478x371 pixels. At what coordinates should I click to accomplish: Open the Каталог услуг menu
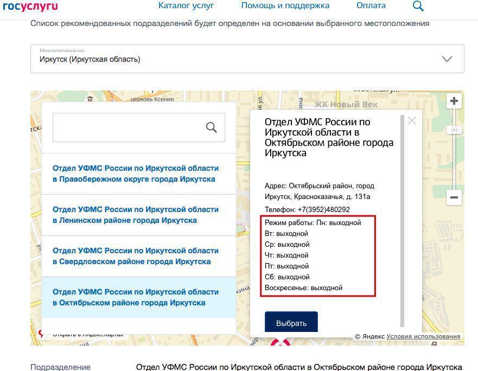tap(186, 6)
